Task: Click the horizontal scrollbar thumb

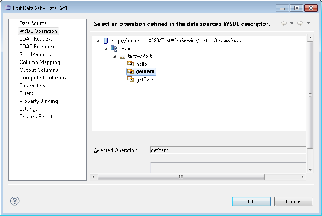Action: 181,177
